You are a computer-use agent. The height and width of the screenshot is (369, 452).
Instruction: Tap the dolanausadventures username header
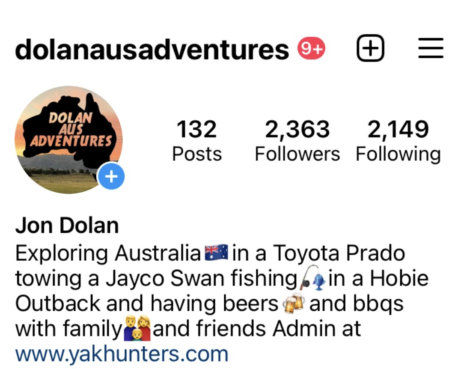click(152, 50)
